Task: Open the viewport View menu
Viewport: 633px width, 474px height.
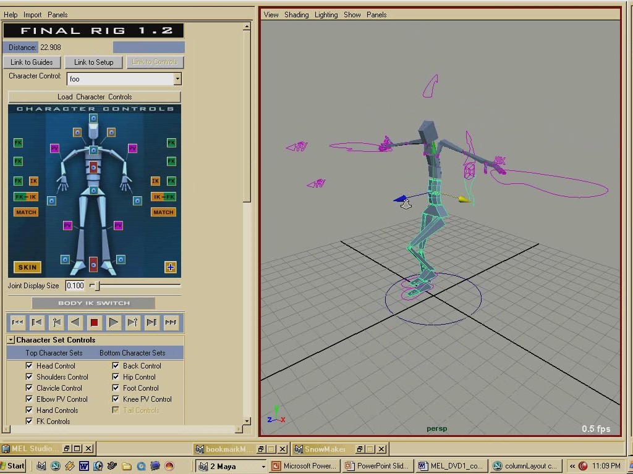Action: click(271, 15)
